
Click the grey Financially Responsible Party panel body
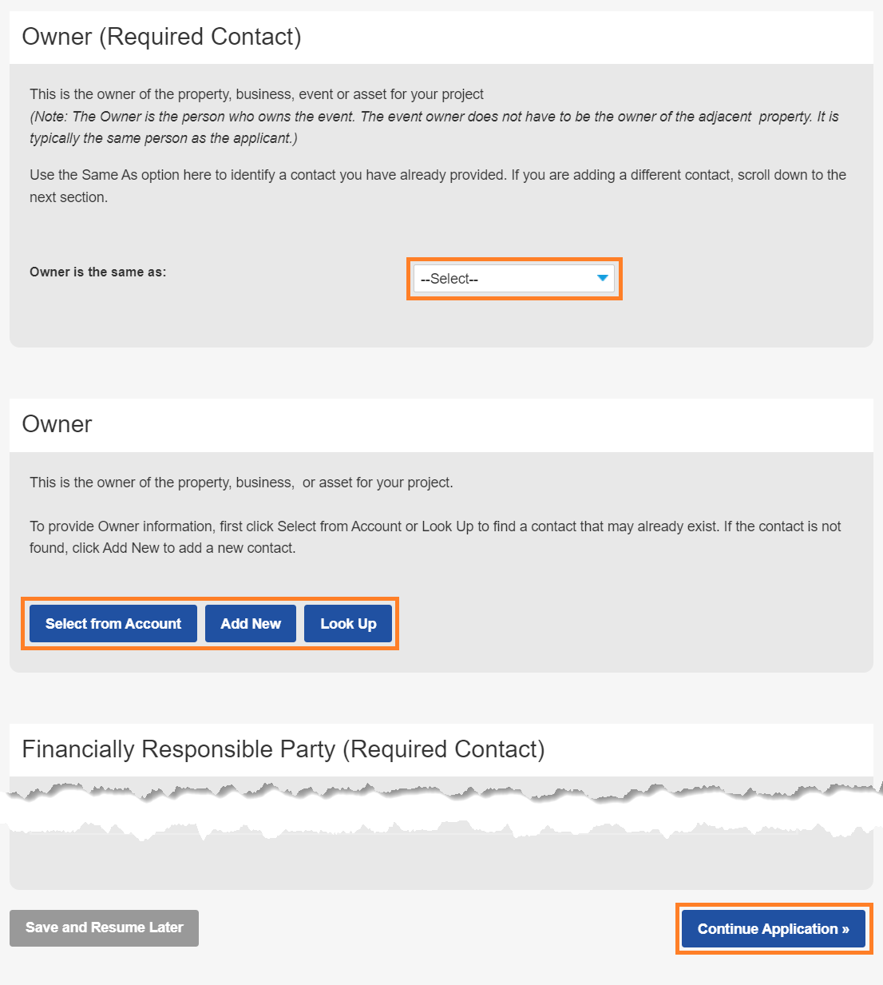441,863
